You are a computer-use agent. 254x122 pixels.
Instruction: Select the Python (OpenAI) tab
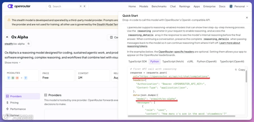207,61
